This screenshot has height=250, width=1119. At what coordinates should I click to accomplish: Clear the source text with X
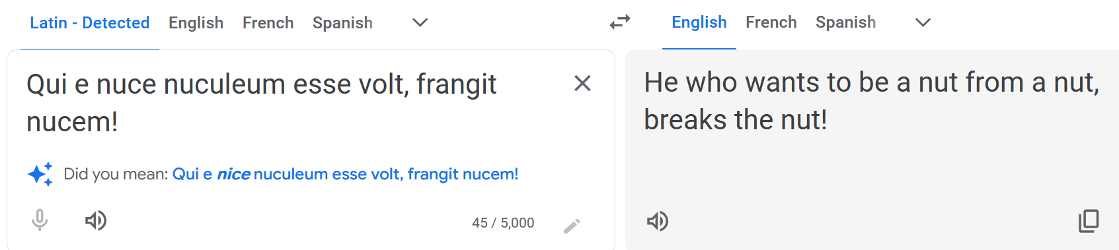(x=582, y=83)
